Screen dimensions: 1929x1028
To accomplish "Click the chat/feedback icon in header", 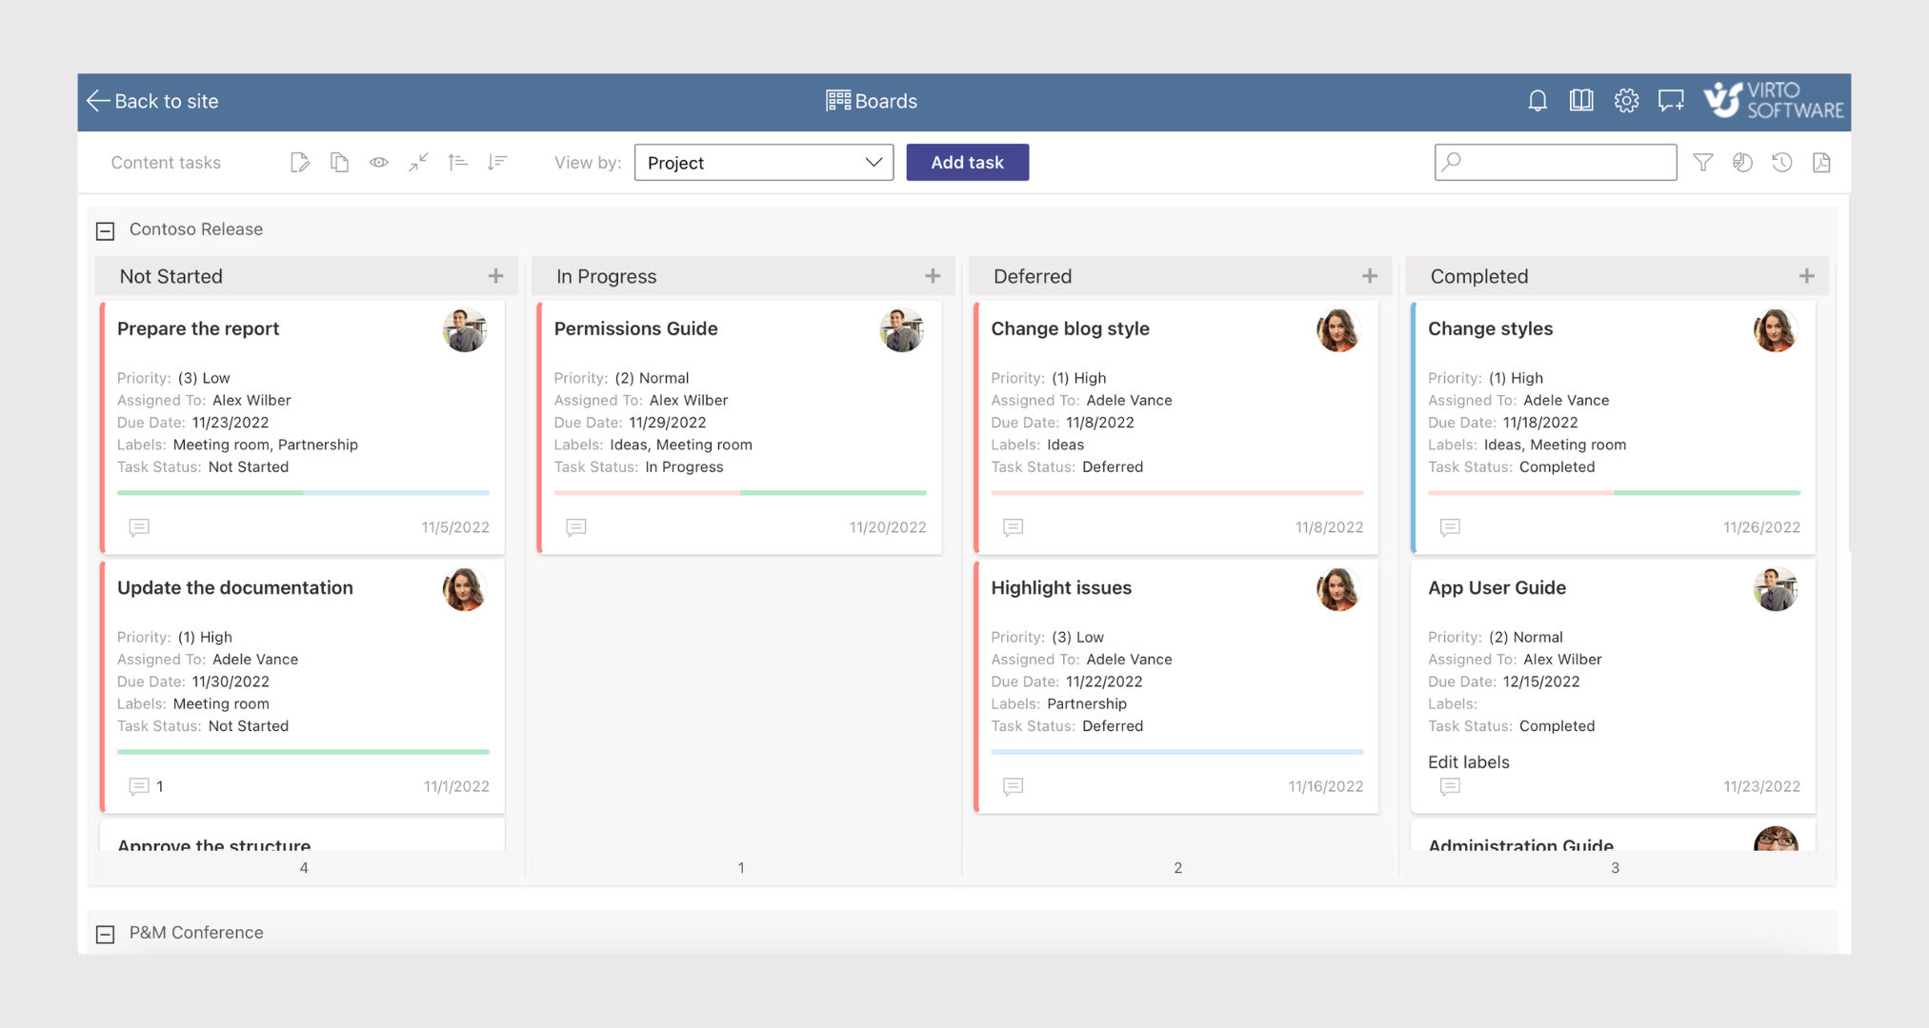I will pos(1673,101).
